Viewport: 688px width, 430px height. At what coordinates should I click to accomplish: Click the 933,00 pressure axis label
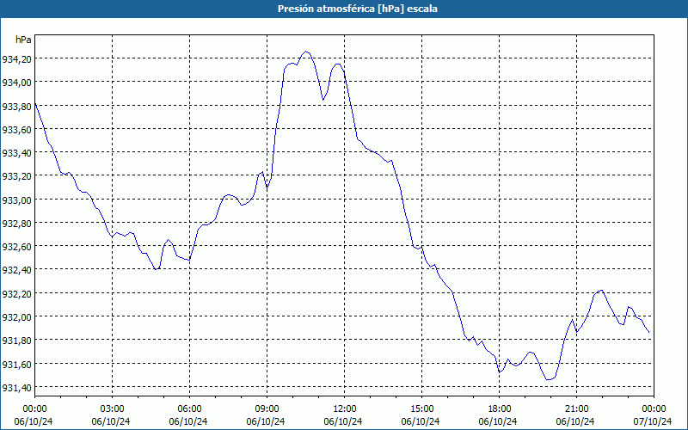(x=17, y=200)
